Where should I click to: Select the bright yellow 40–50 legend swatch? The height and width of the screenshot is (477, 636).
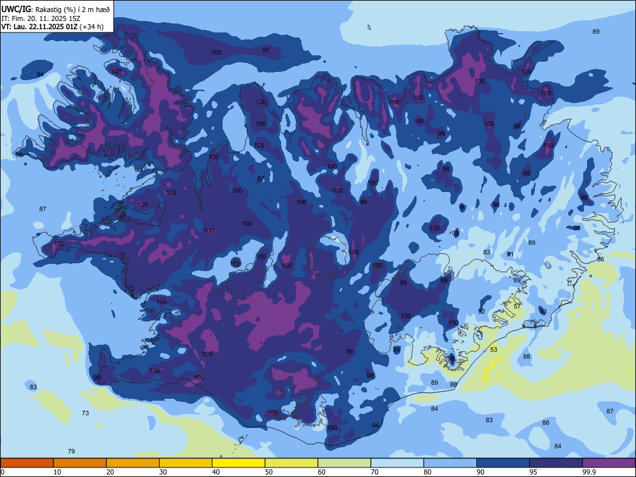(238, 463)
